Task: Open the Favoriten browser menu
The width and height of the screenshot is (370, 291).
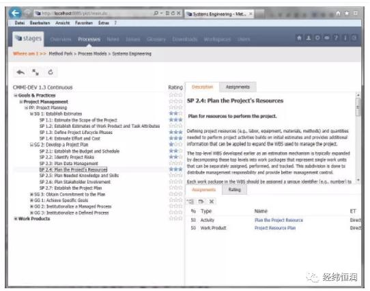Action: point(84,23)
